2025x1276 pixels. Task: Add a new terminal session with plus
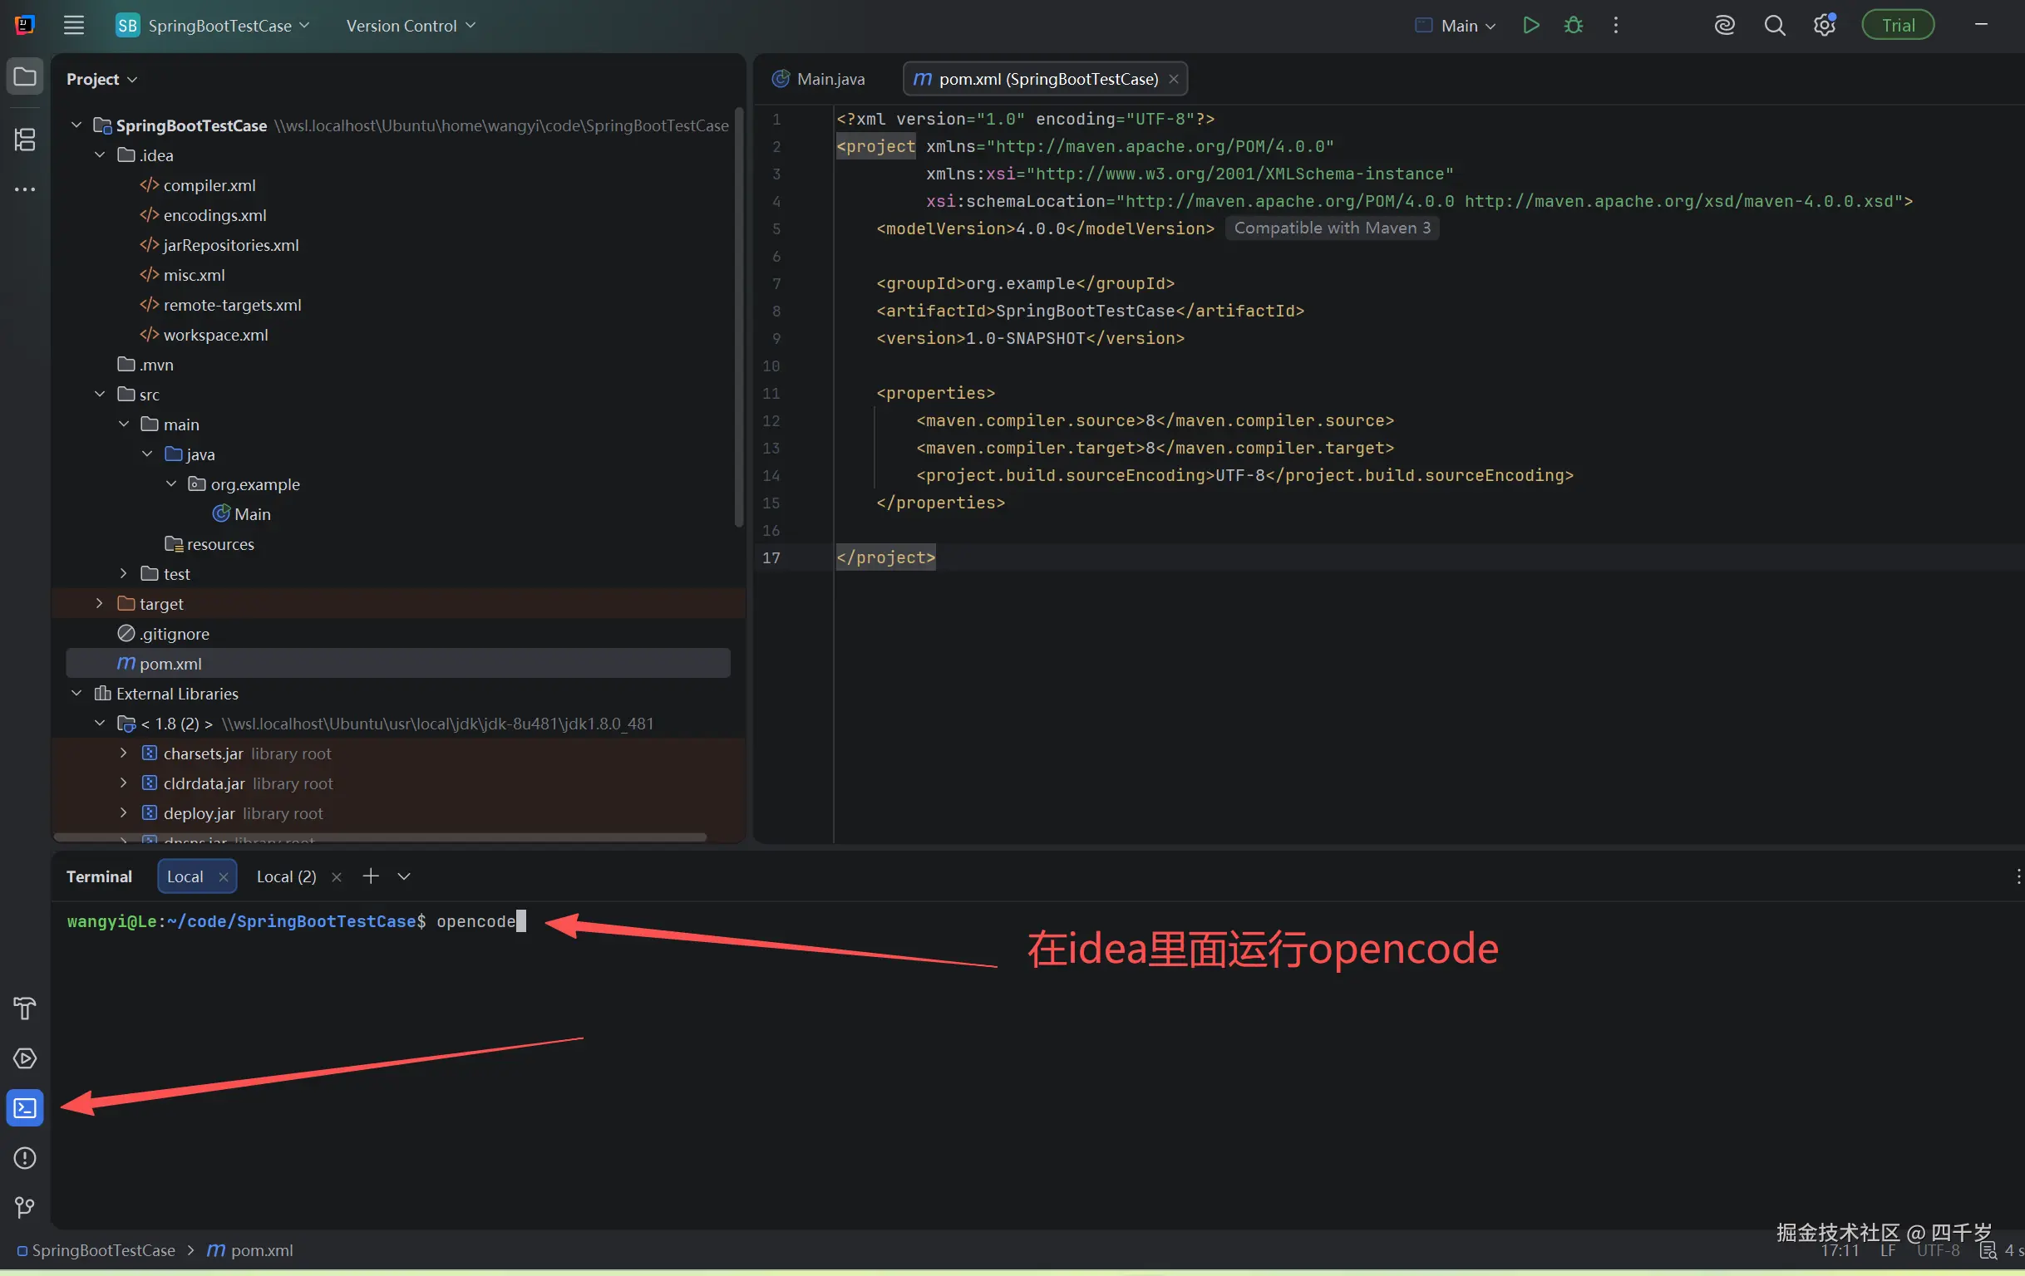[x=370, y=876]
